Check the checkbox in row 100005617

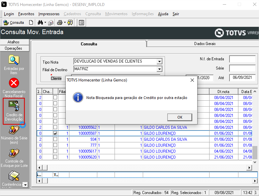(55, 151)
